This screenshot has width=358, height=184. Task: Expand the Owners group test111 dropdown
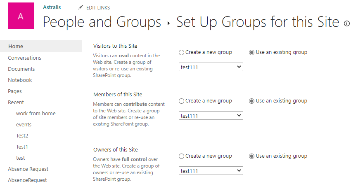click(211, 171)
